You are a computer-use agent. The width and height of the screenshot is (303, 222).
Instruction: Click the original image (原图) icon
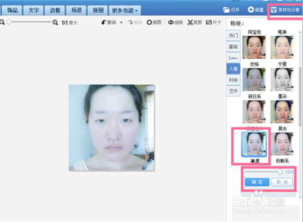tap(149, 22)
